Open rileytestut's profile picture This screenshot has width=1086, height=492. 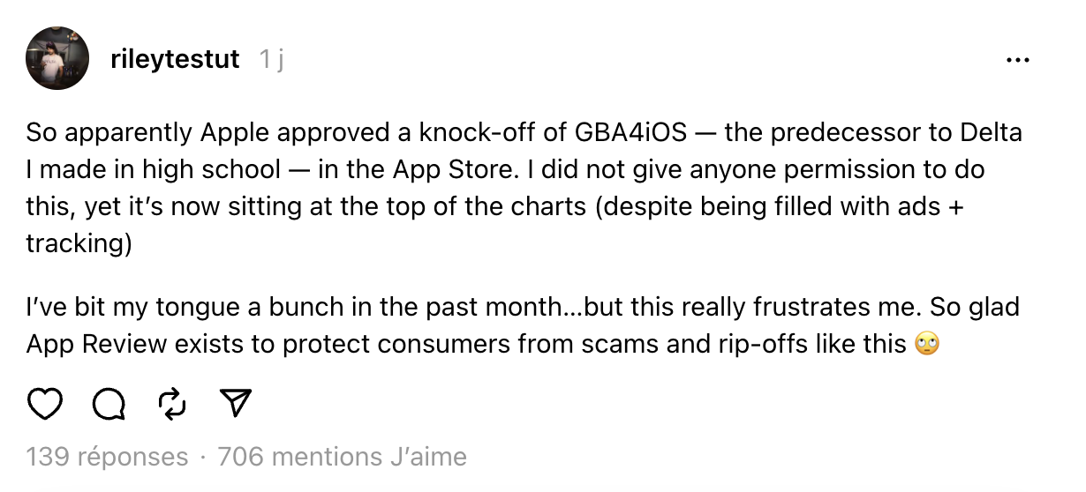[58, 58]
